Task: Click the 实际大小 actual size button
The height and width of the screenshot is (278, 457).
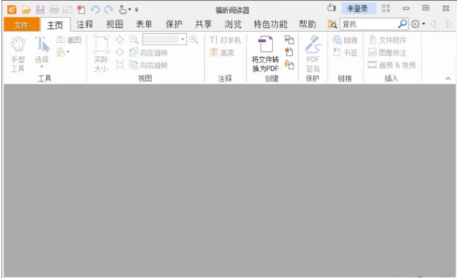Action: tap(101, 54)
